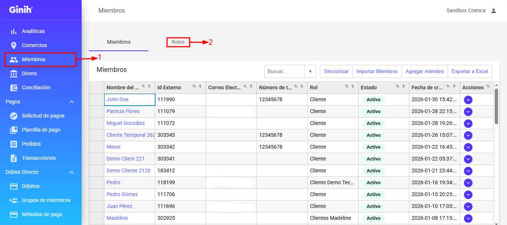Click the Sincronizar button
This screenshot has height=225, width=507.
tap(336, 71)
